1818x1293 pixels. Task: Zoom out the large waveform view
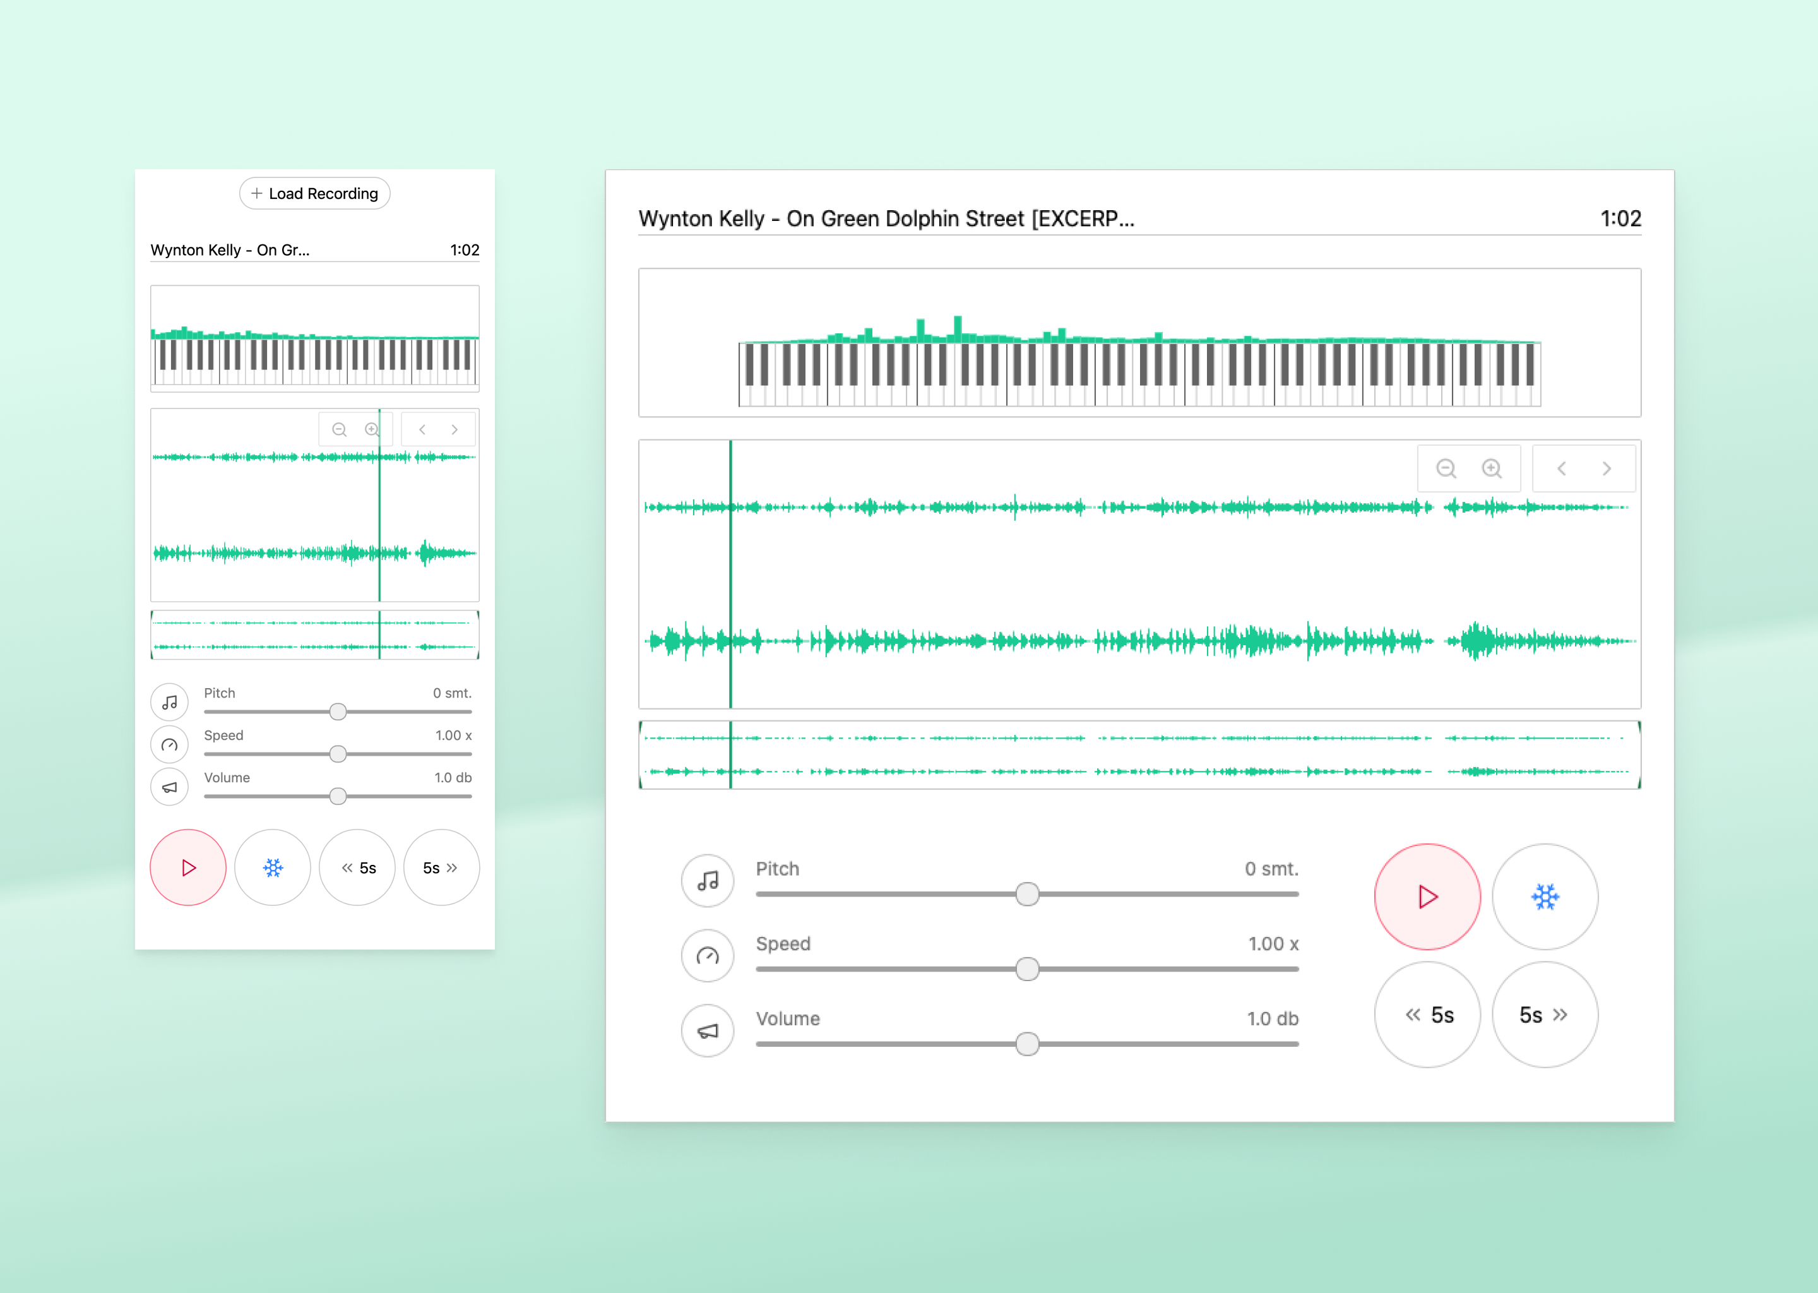click(x=1446, y=468)
